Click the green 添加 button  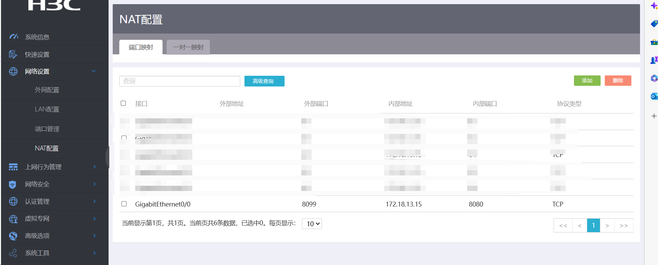click(x=587, y=81)
